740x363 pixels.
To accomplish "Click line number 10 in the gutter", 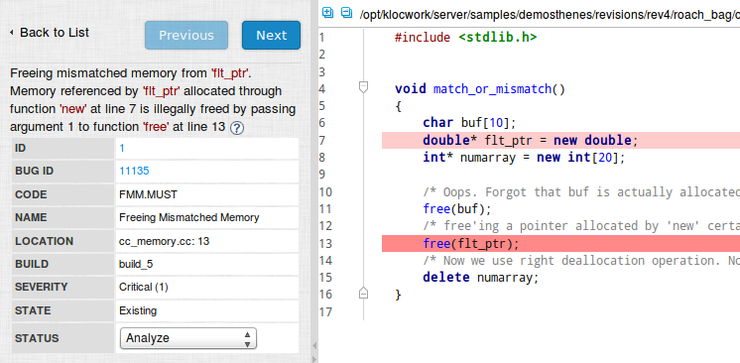I will click(x=325, y=192).
